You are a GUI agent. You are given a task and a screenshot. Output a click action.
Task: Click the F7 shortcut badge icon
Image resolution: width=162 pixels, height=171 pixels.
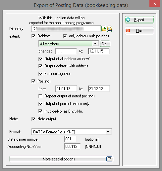(x=109, y=159)
